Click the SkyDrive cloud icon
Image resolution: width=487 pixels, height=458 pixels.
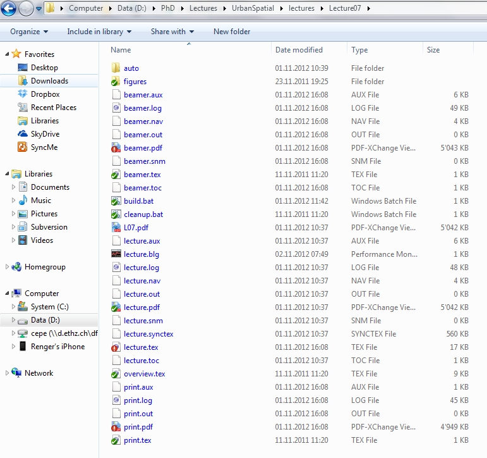[23, 133]
